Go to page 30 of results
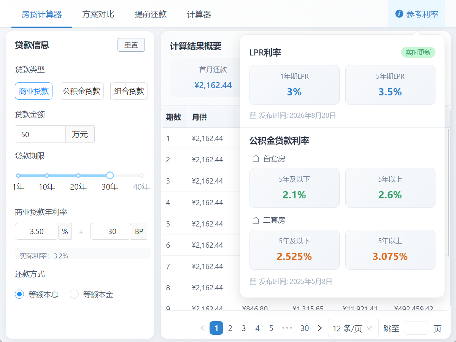Image resolution: width=456 pixels, height=342 pixels. (305, 328)
